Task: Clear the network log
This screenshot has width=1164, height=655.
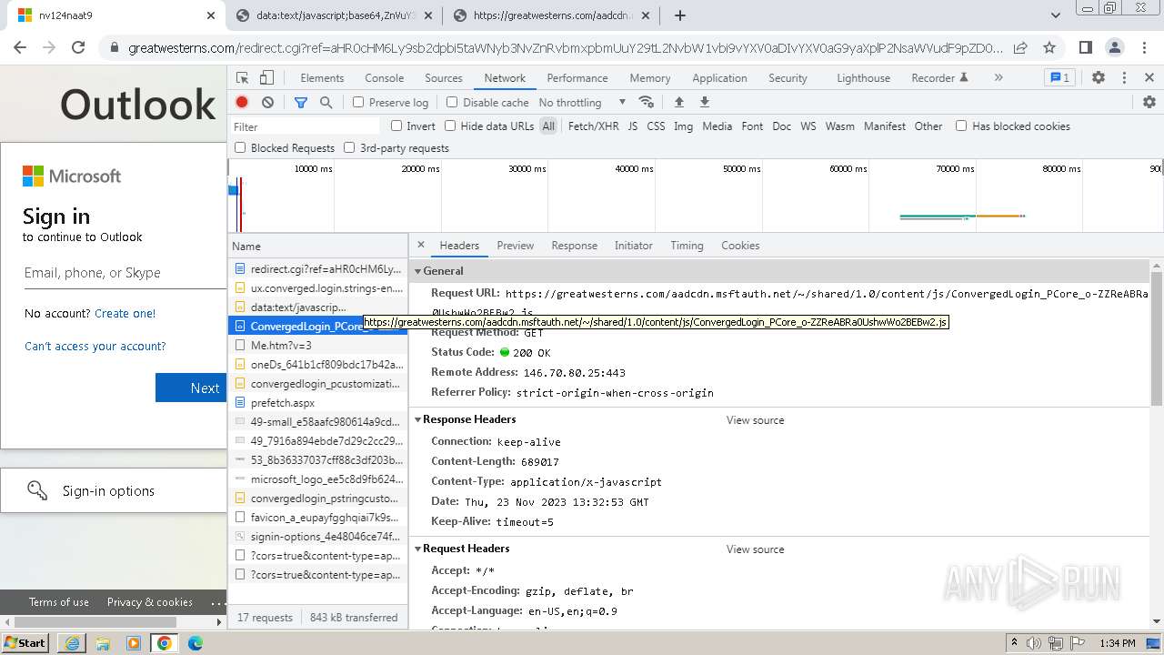Action: (x=267, y=103)
